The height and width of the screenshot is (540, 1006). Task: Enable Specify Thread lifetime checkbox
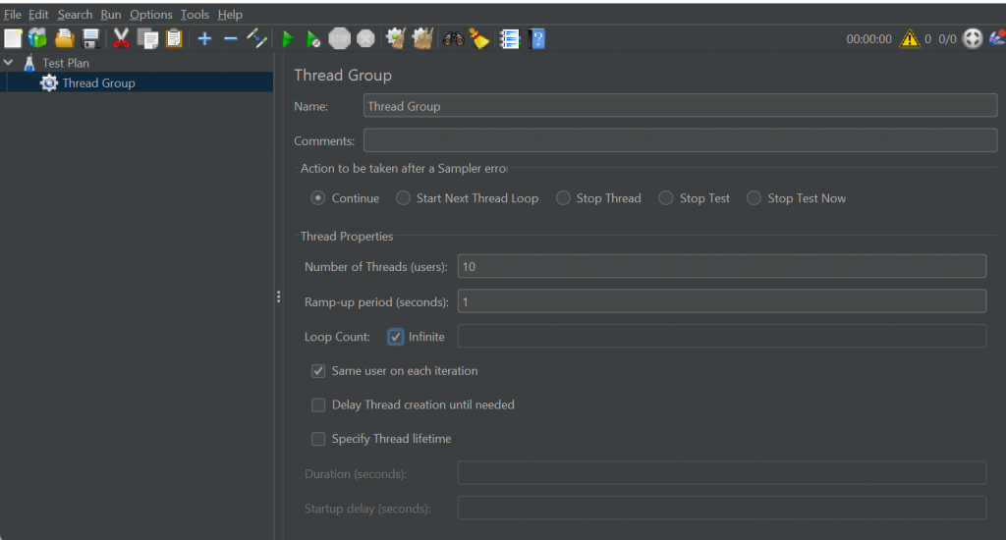click(x=318, y=439)
